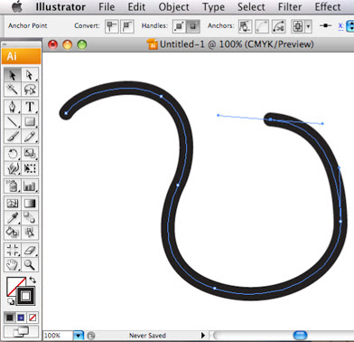354x342 pixels.
Task: Activate the Live Paint Bucket tool
Action: (x=13, y=233)
